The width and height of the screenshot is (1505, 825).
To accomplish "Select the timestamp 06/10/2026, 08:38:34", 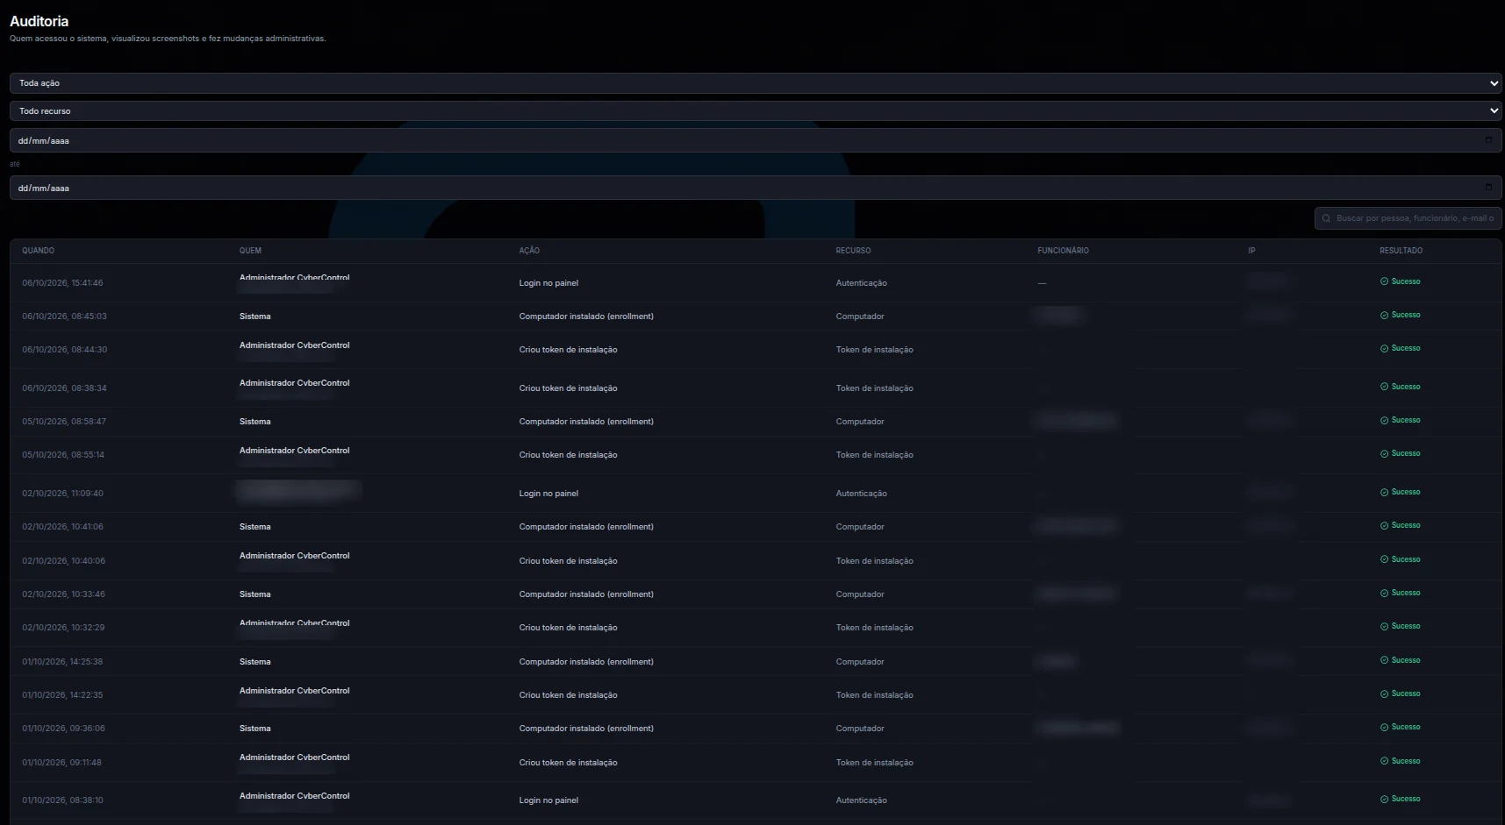I will [x=64, y=388].
